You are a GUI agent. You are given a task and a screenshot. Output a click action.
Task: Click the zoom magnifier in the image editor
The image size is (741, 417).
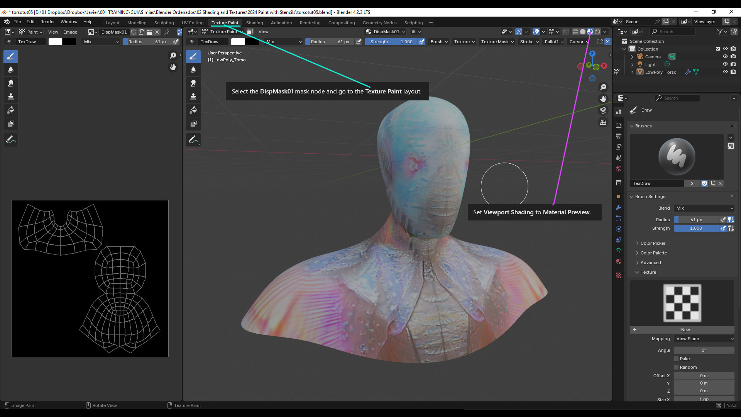pos(173,56)
